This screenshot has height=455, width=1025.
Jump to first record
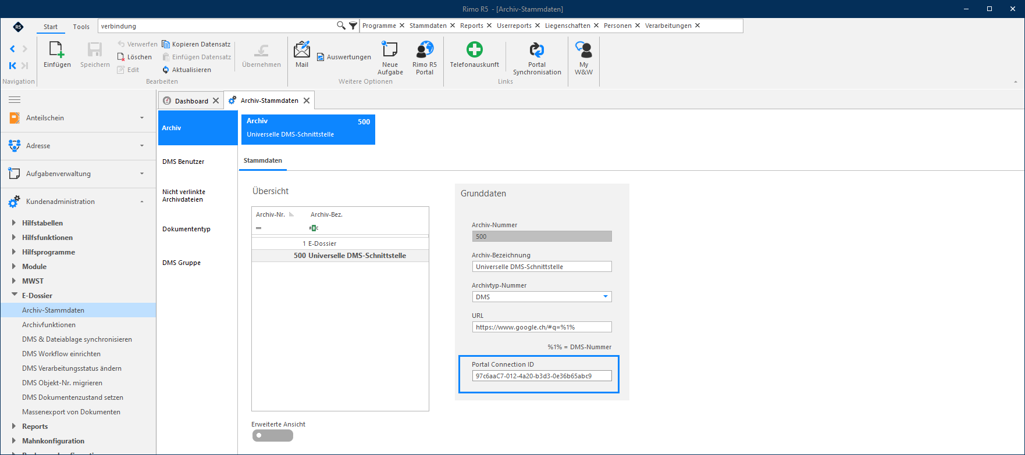tap(12, 66)
